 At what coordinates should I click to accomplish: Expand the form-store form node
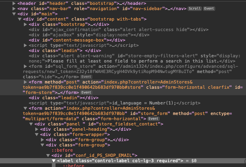pyautogui.click(x=25, y=82)
